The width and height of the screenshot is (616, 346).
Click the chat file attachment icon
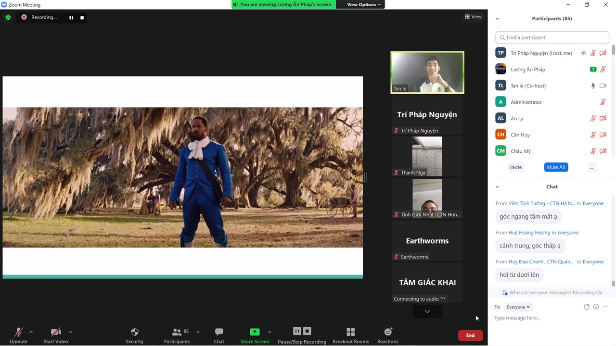[x=587, y=307]
